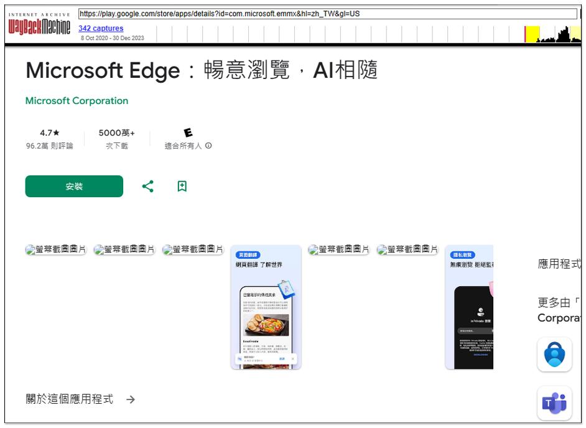
Task: Click the add to wishlist icon
Action: tap(181, 185)
